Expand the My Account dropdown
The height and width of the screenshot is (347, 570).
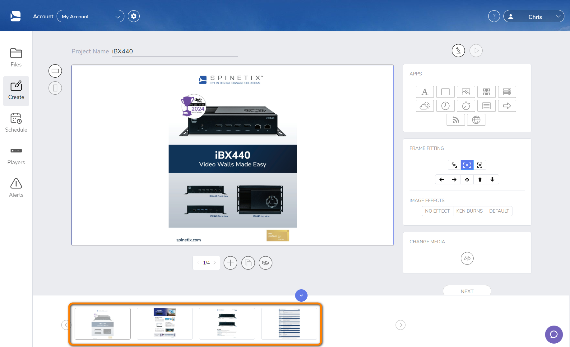tap(90, 16)
